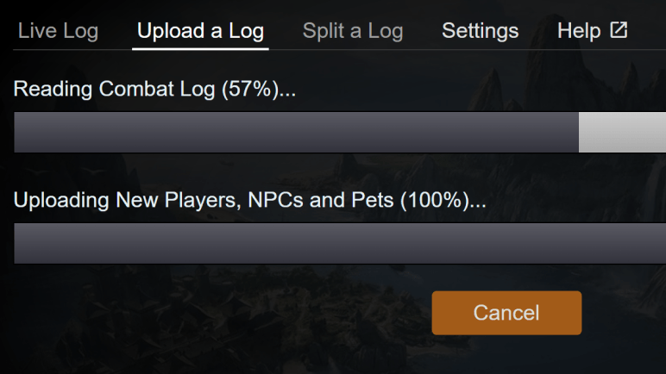Open the Split a Log tab

[x=353, y=32]
